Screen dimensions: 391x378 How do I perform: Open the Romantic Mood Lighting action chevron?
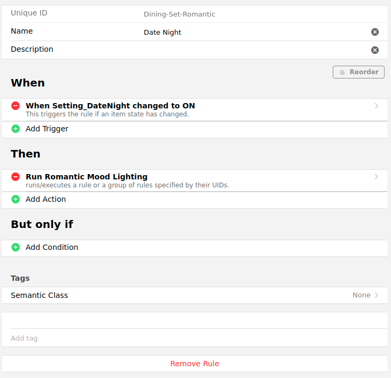tap(377, 177)
